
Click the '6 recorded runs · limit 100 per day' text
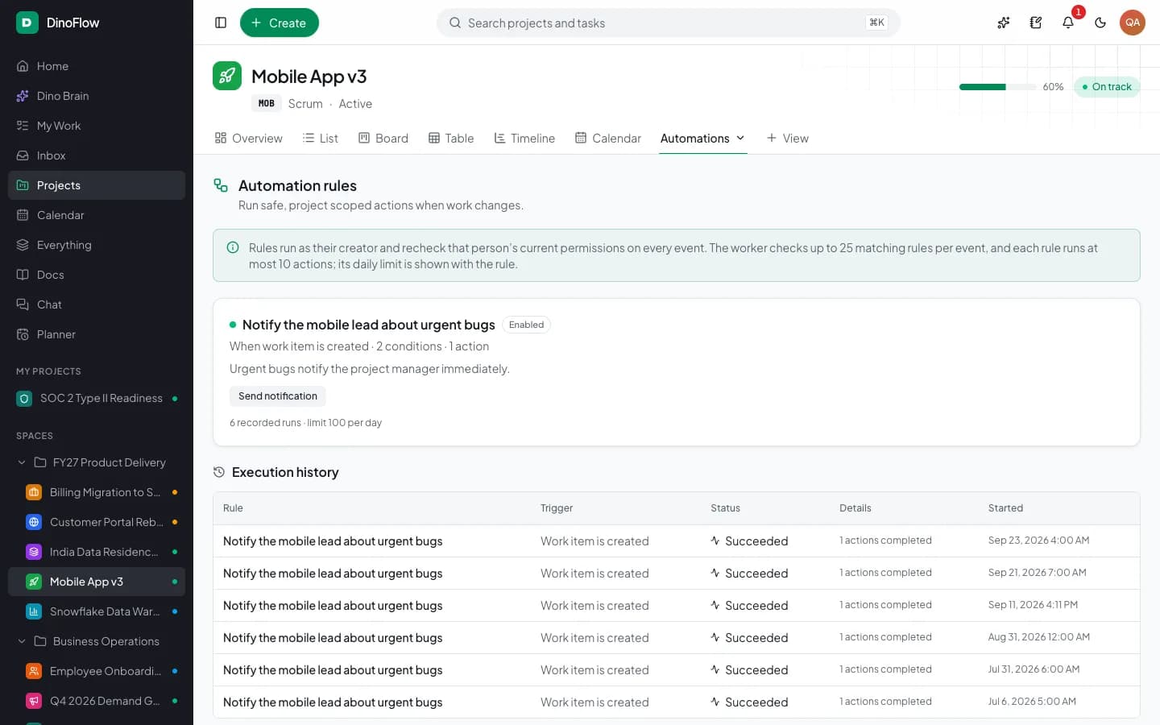click(305, 423)
